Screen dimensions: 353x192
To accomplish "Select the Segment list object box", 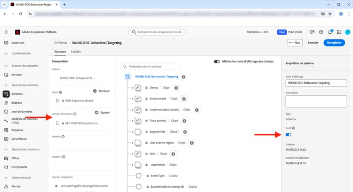I will (138, 132).
